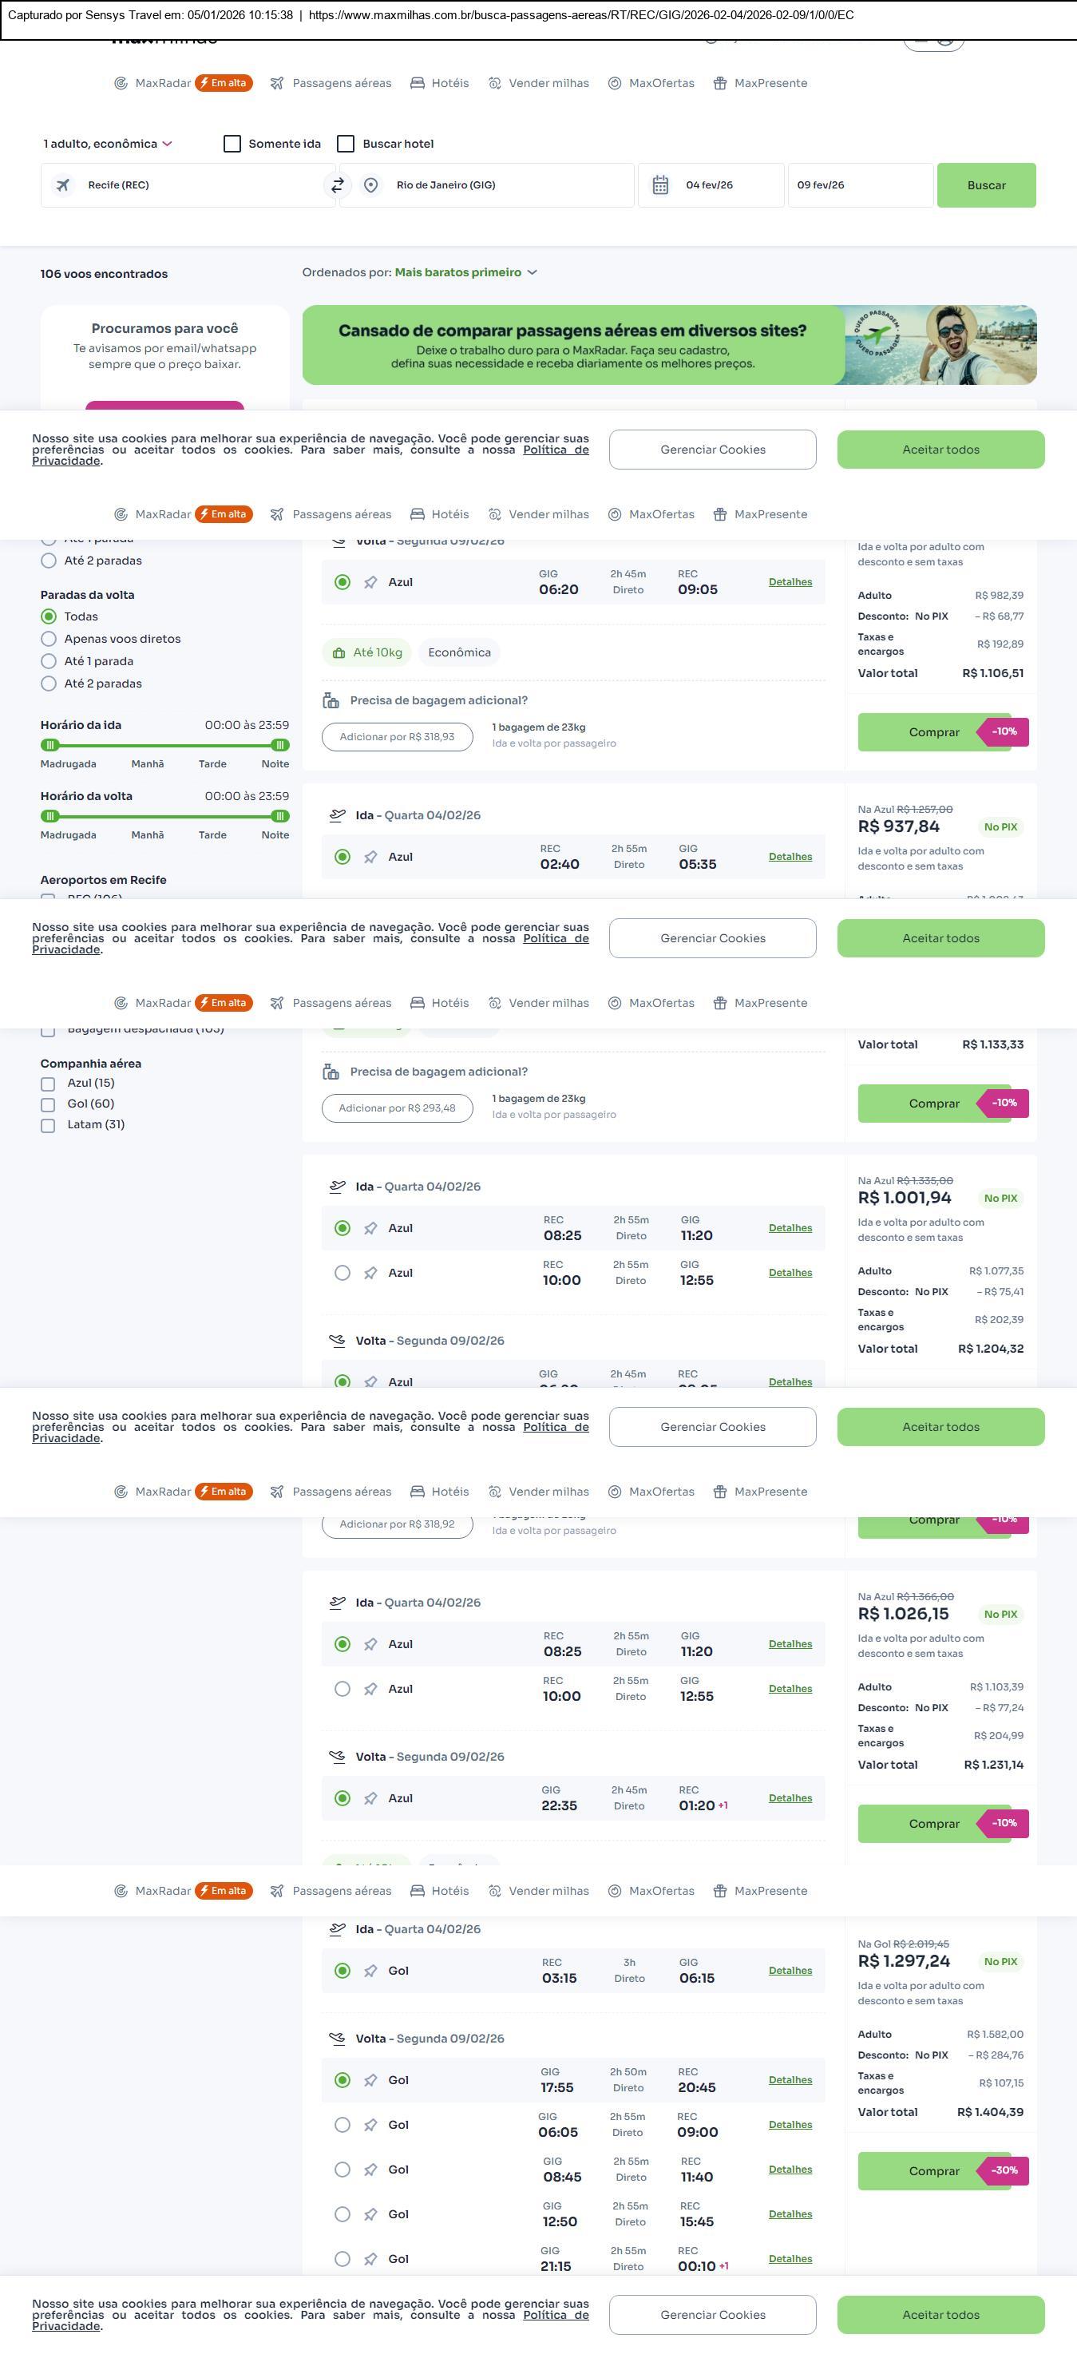The width and height of the screenshot is (1077, 2354).
Task: Open the '1 adulto, econômica' passenger dropdown
Action: pyautogui.click(x=108, y=144)
